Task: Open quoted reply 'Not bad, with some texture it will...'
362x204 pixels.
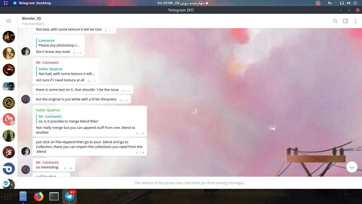Action: [x=66, y=71]
